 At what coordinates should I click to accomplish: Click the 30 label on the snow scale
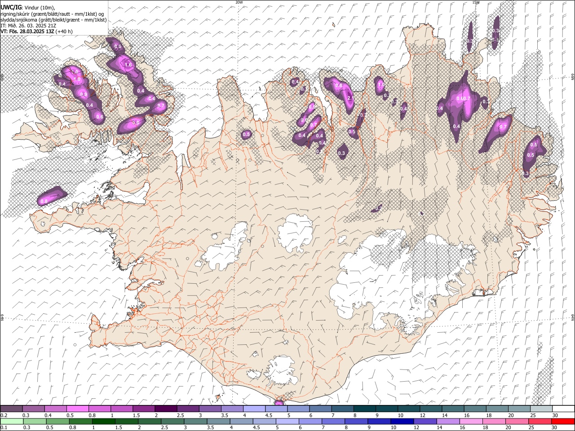coord(555,415)
